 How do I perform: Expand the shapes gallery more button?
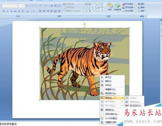tap(105, 11)
